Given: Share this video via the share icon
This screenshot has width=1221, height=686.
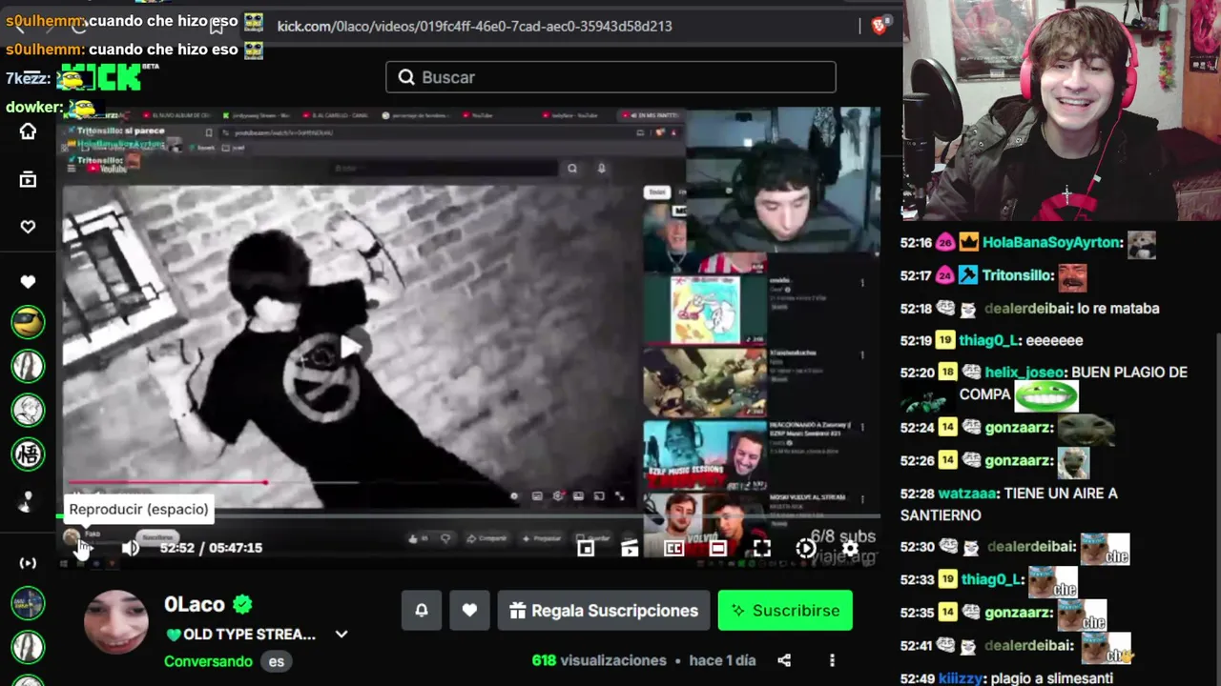Looking at the screenshot, I should [x=784, y=660].
